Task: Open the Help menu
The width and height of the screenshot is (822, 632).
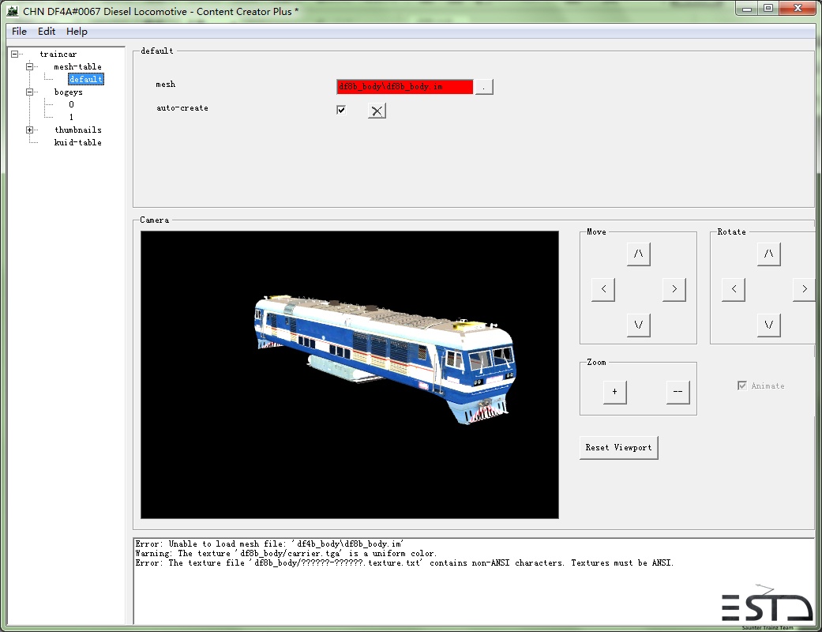Action: pos(77,32)
